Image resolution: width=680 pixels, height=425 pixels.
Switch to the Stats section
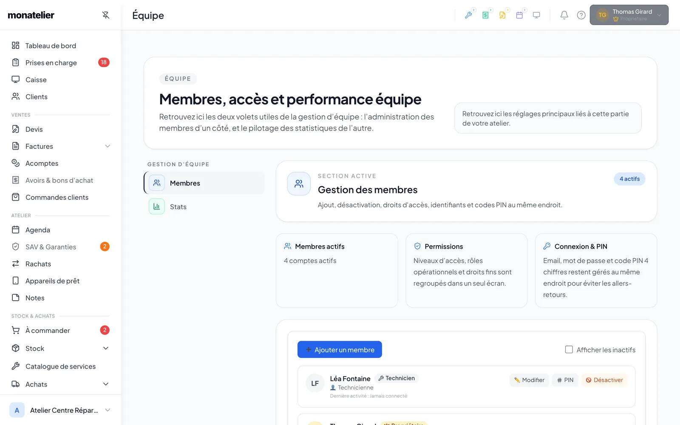pos(204,207)
